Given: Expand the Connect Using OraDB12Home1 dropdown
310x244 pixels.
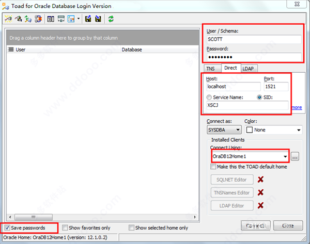Looking at the screenshot, I should [284, 156].
